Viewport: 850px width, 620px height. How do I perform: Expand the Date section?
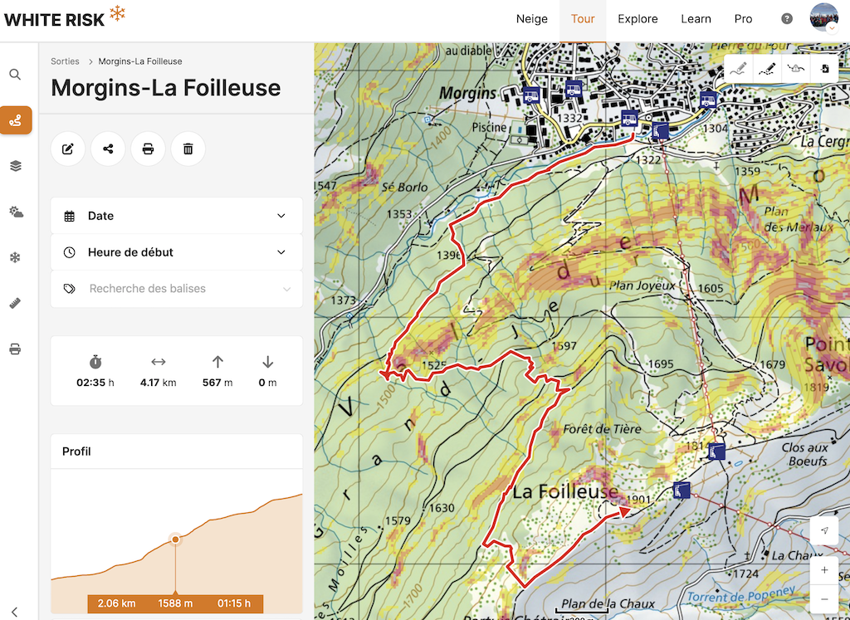[x=176, y=216]
